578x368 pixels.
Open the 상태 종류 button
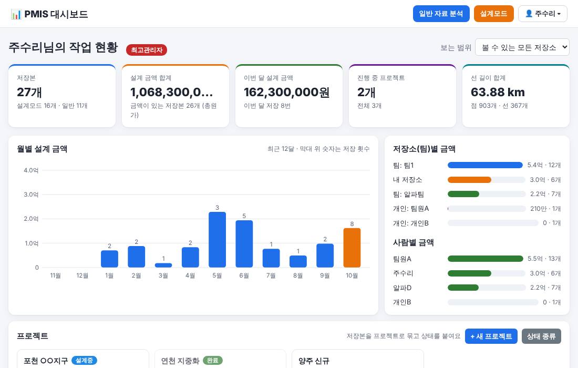click(x=541, y=336)
